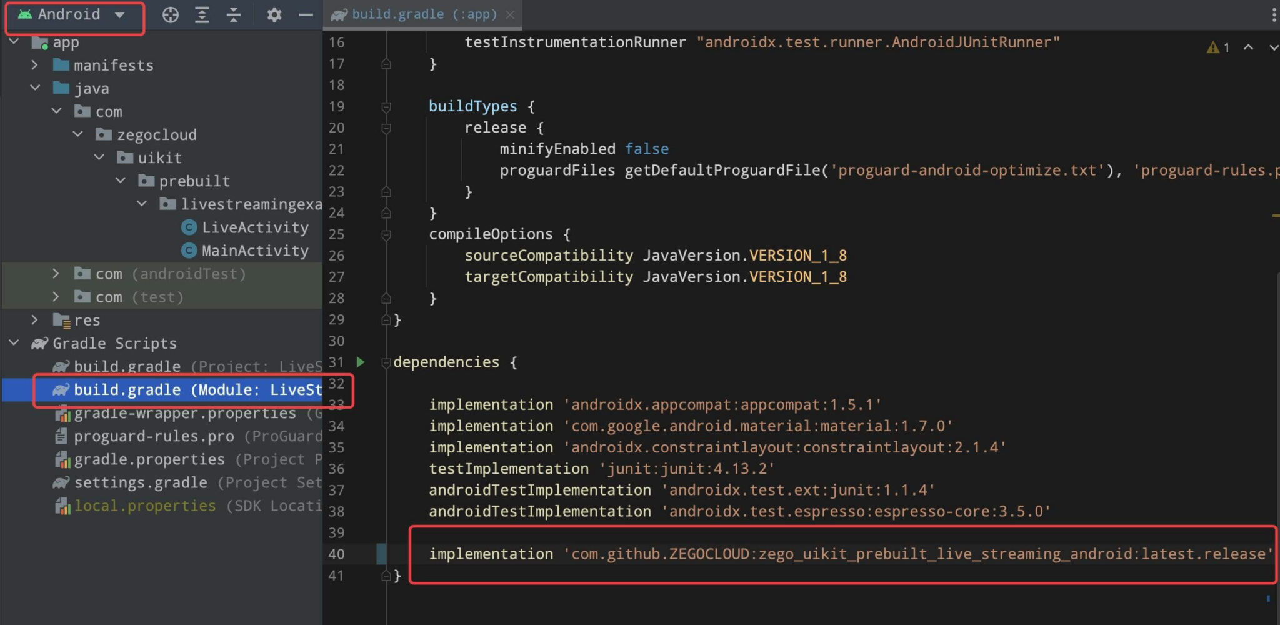The height and width of the screenshot is (625, 1280).
Task: Close the build.gradle (:app) tab
Action: point(510,14)
